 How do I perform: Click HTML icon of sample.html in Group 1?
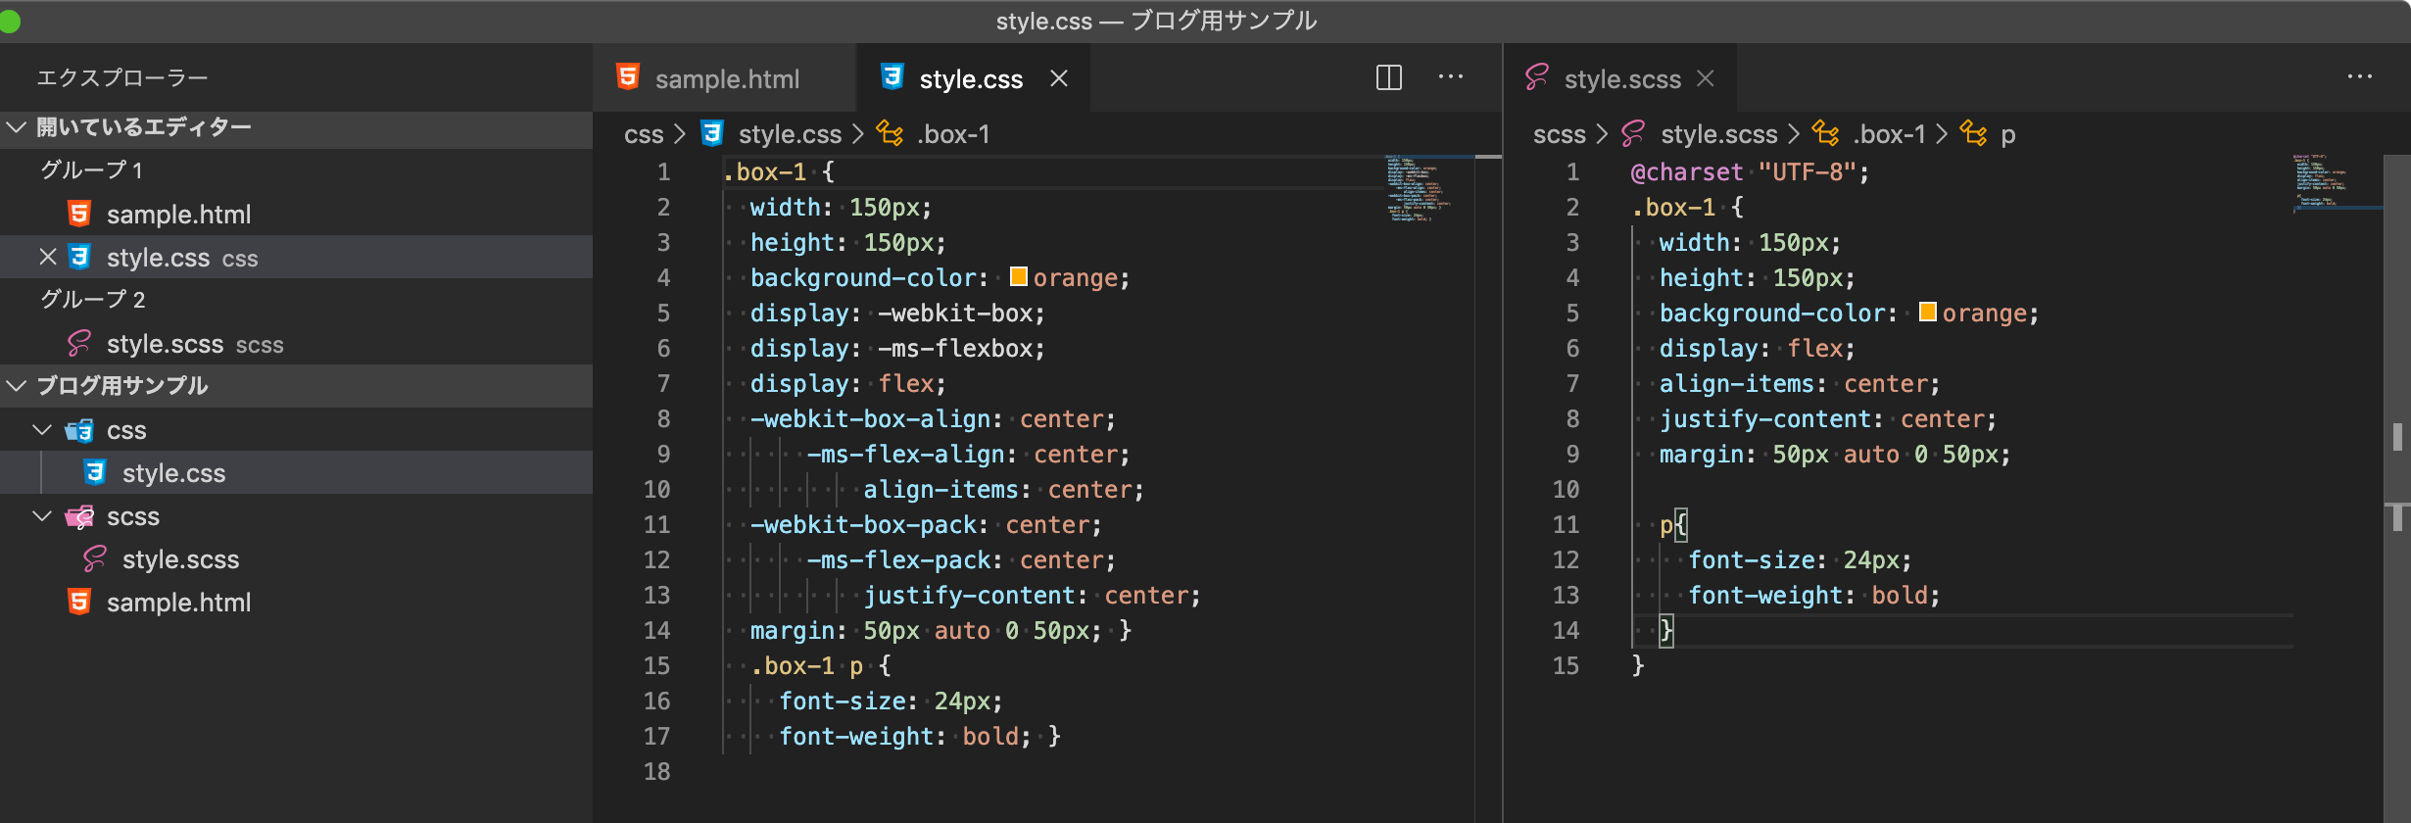pyautogui.click(x=80, y=214)
